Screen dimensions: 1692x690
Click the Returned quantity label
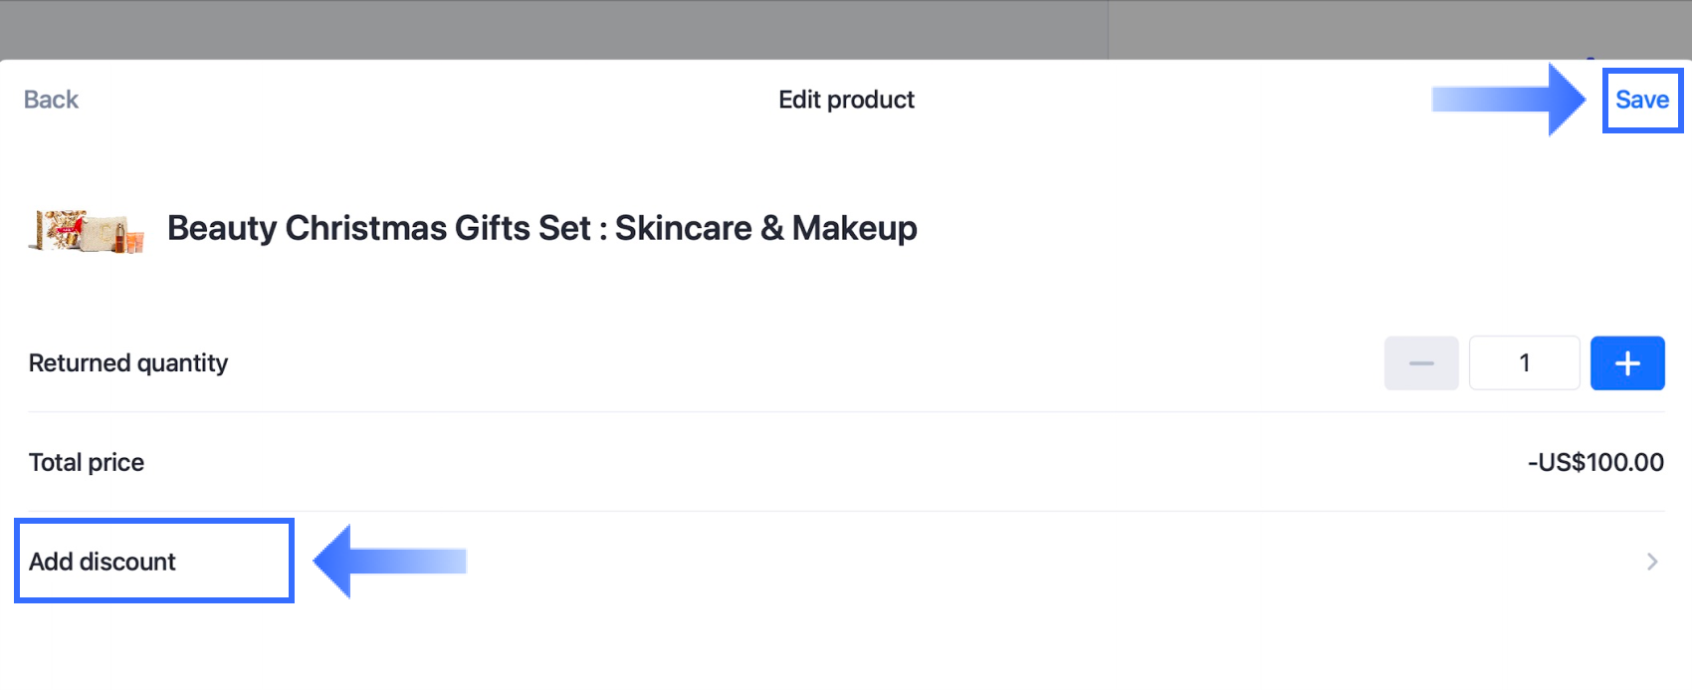[x=128, y=363]
